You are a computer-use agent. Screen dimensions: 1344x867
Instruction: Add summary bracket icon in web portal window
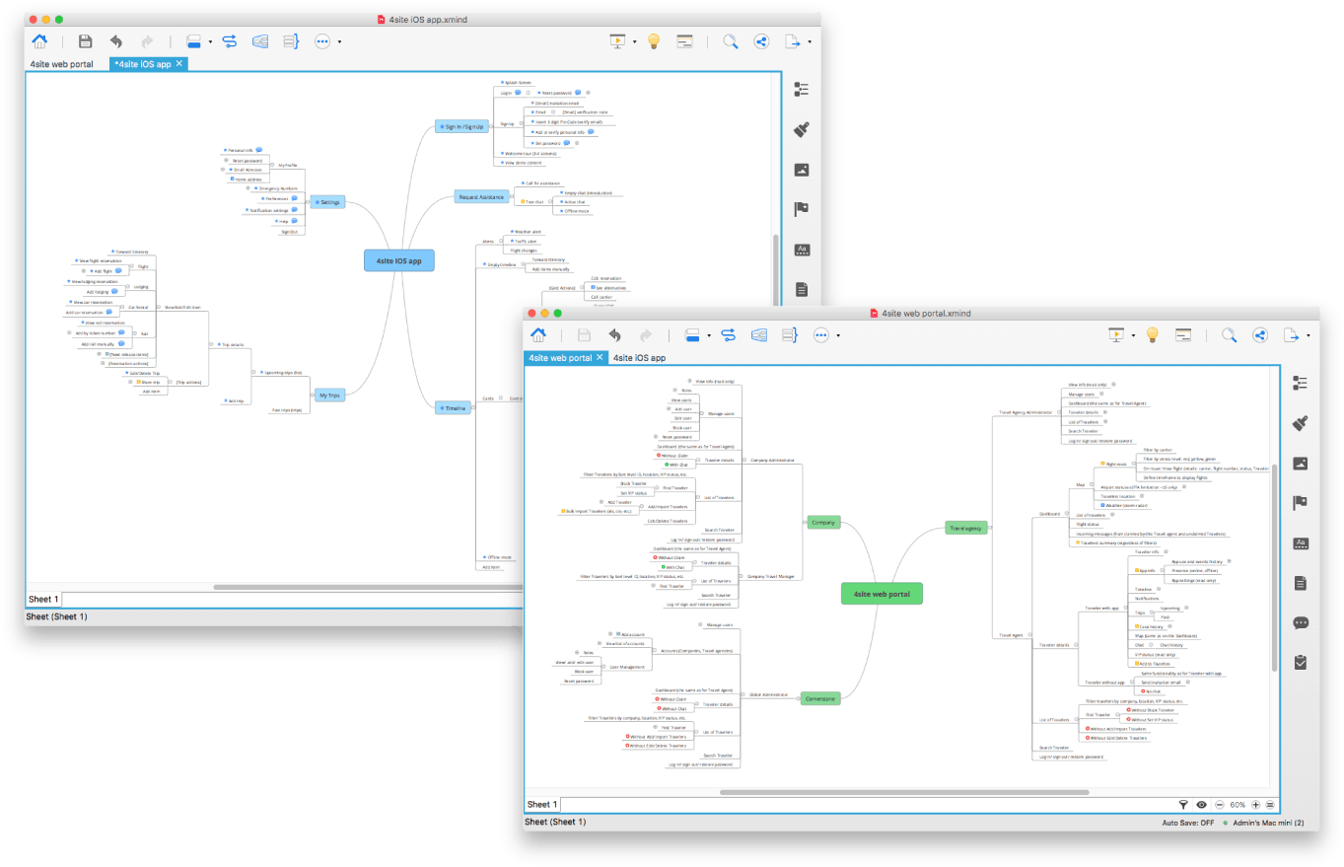[790, 334]
